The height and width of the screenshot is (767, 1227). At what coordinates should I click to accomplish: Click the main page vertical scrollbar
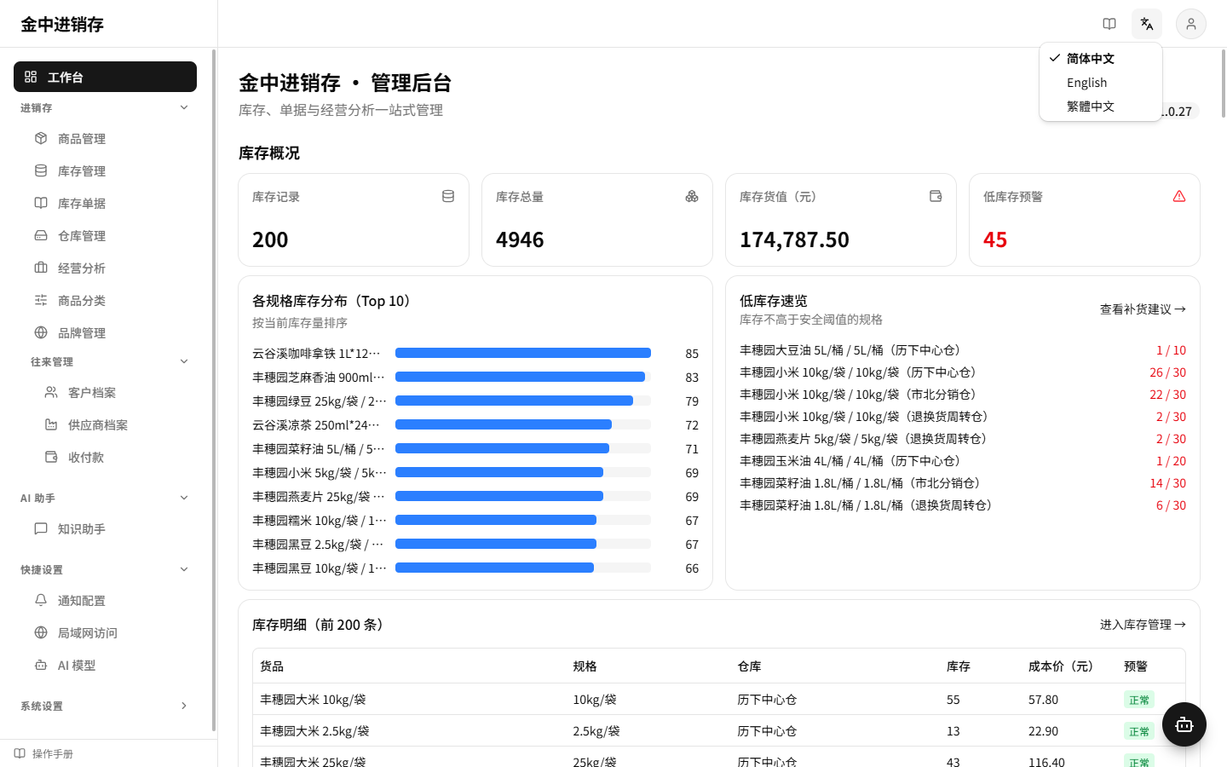pyautogui.click(x=1224, y=84)
